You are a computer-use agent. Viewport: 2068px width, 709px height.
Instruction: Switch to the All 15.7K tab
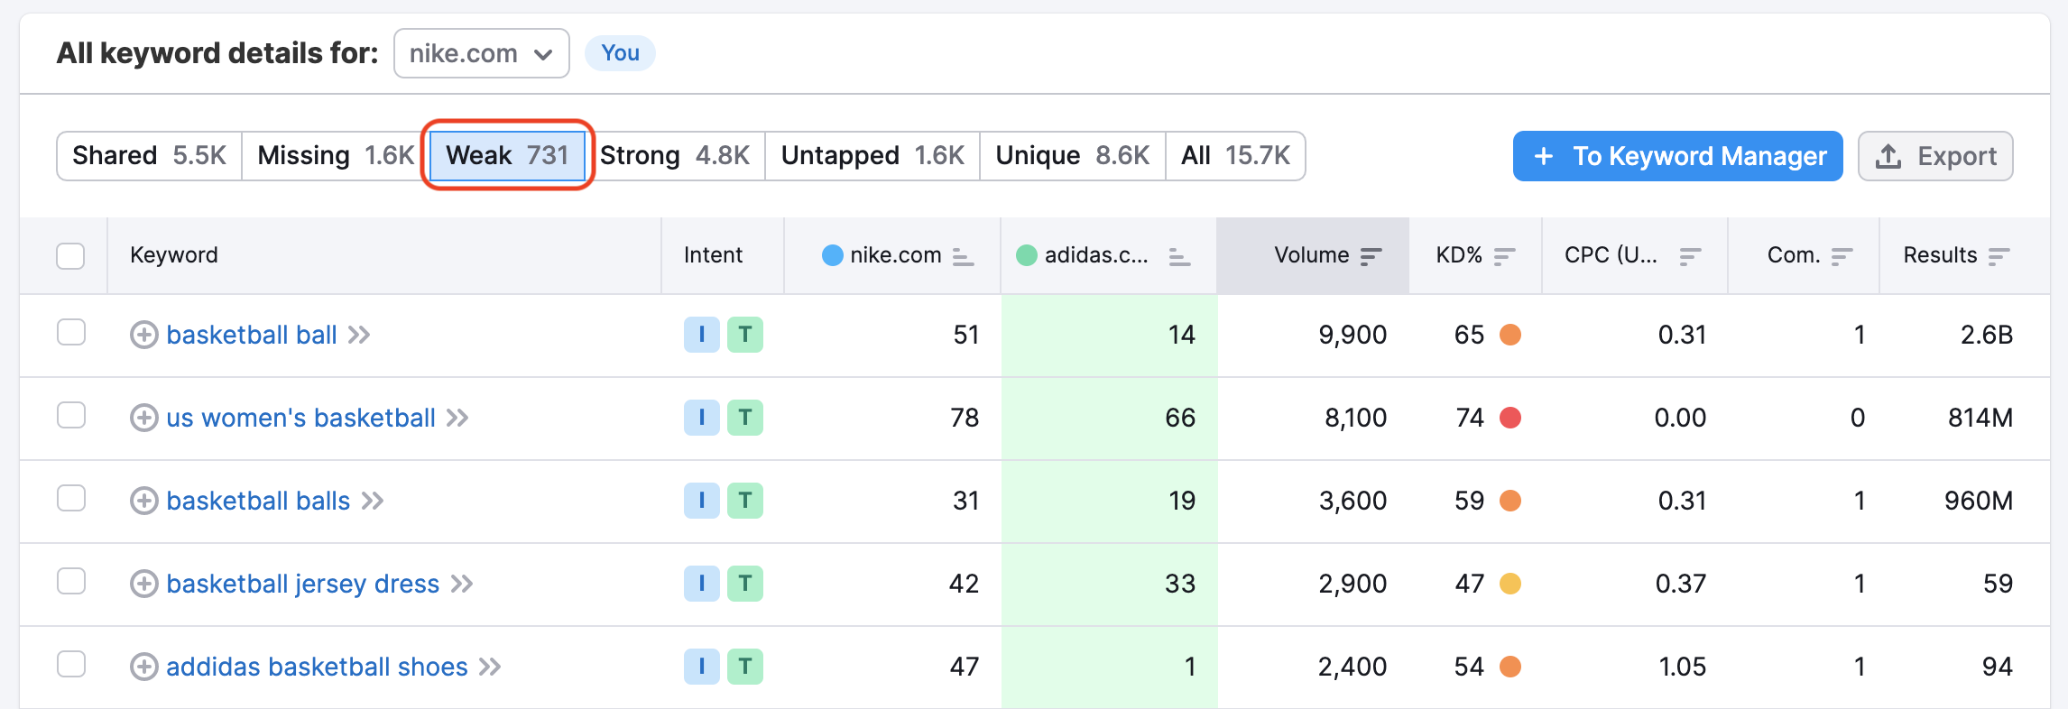(1235, 156)
